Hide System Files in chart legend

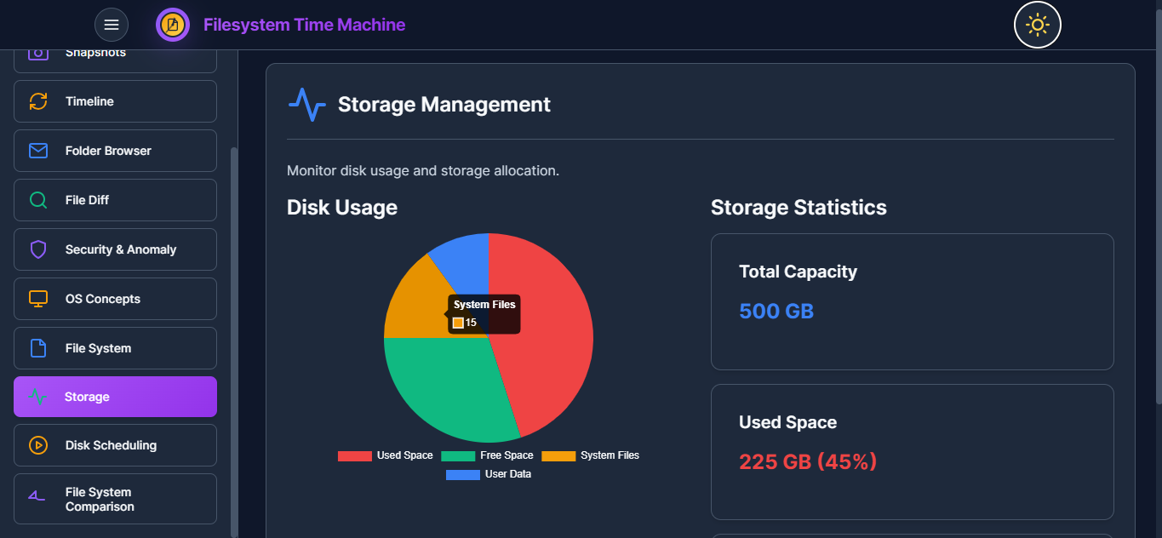590,455
